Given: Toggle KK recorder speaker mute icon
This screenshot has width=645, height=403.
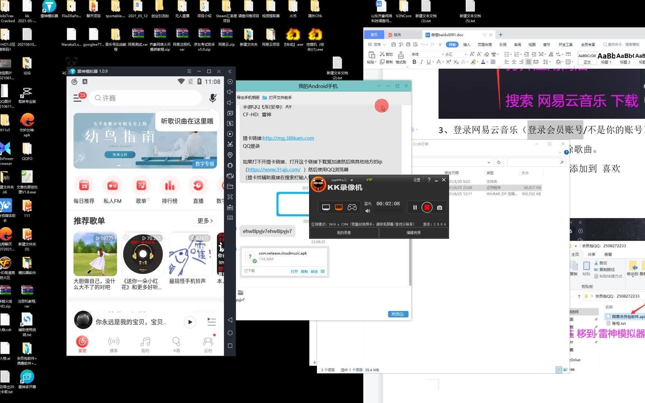Looking at the screenshot, I should (368, 211).
